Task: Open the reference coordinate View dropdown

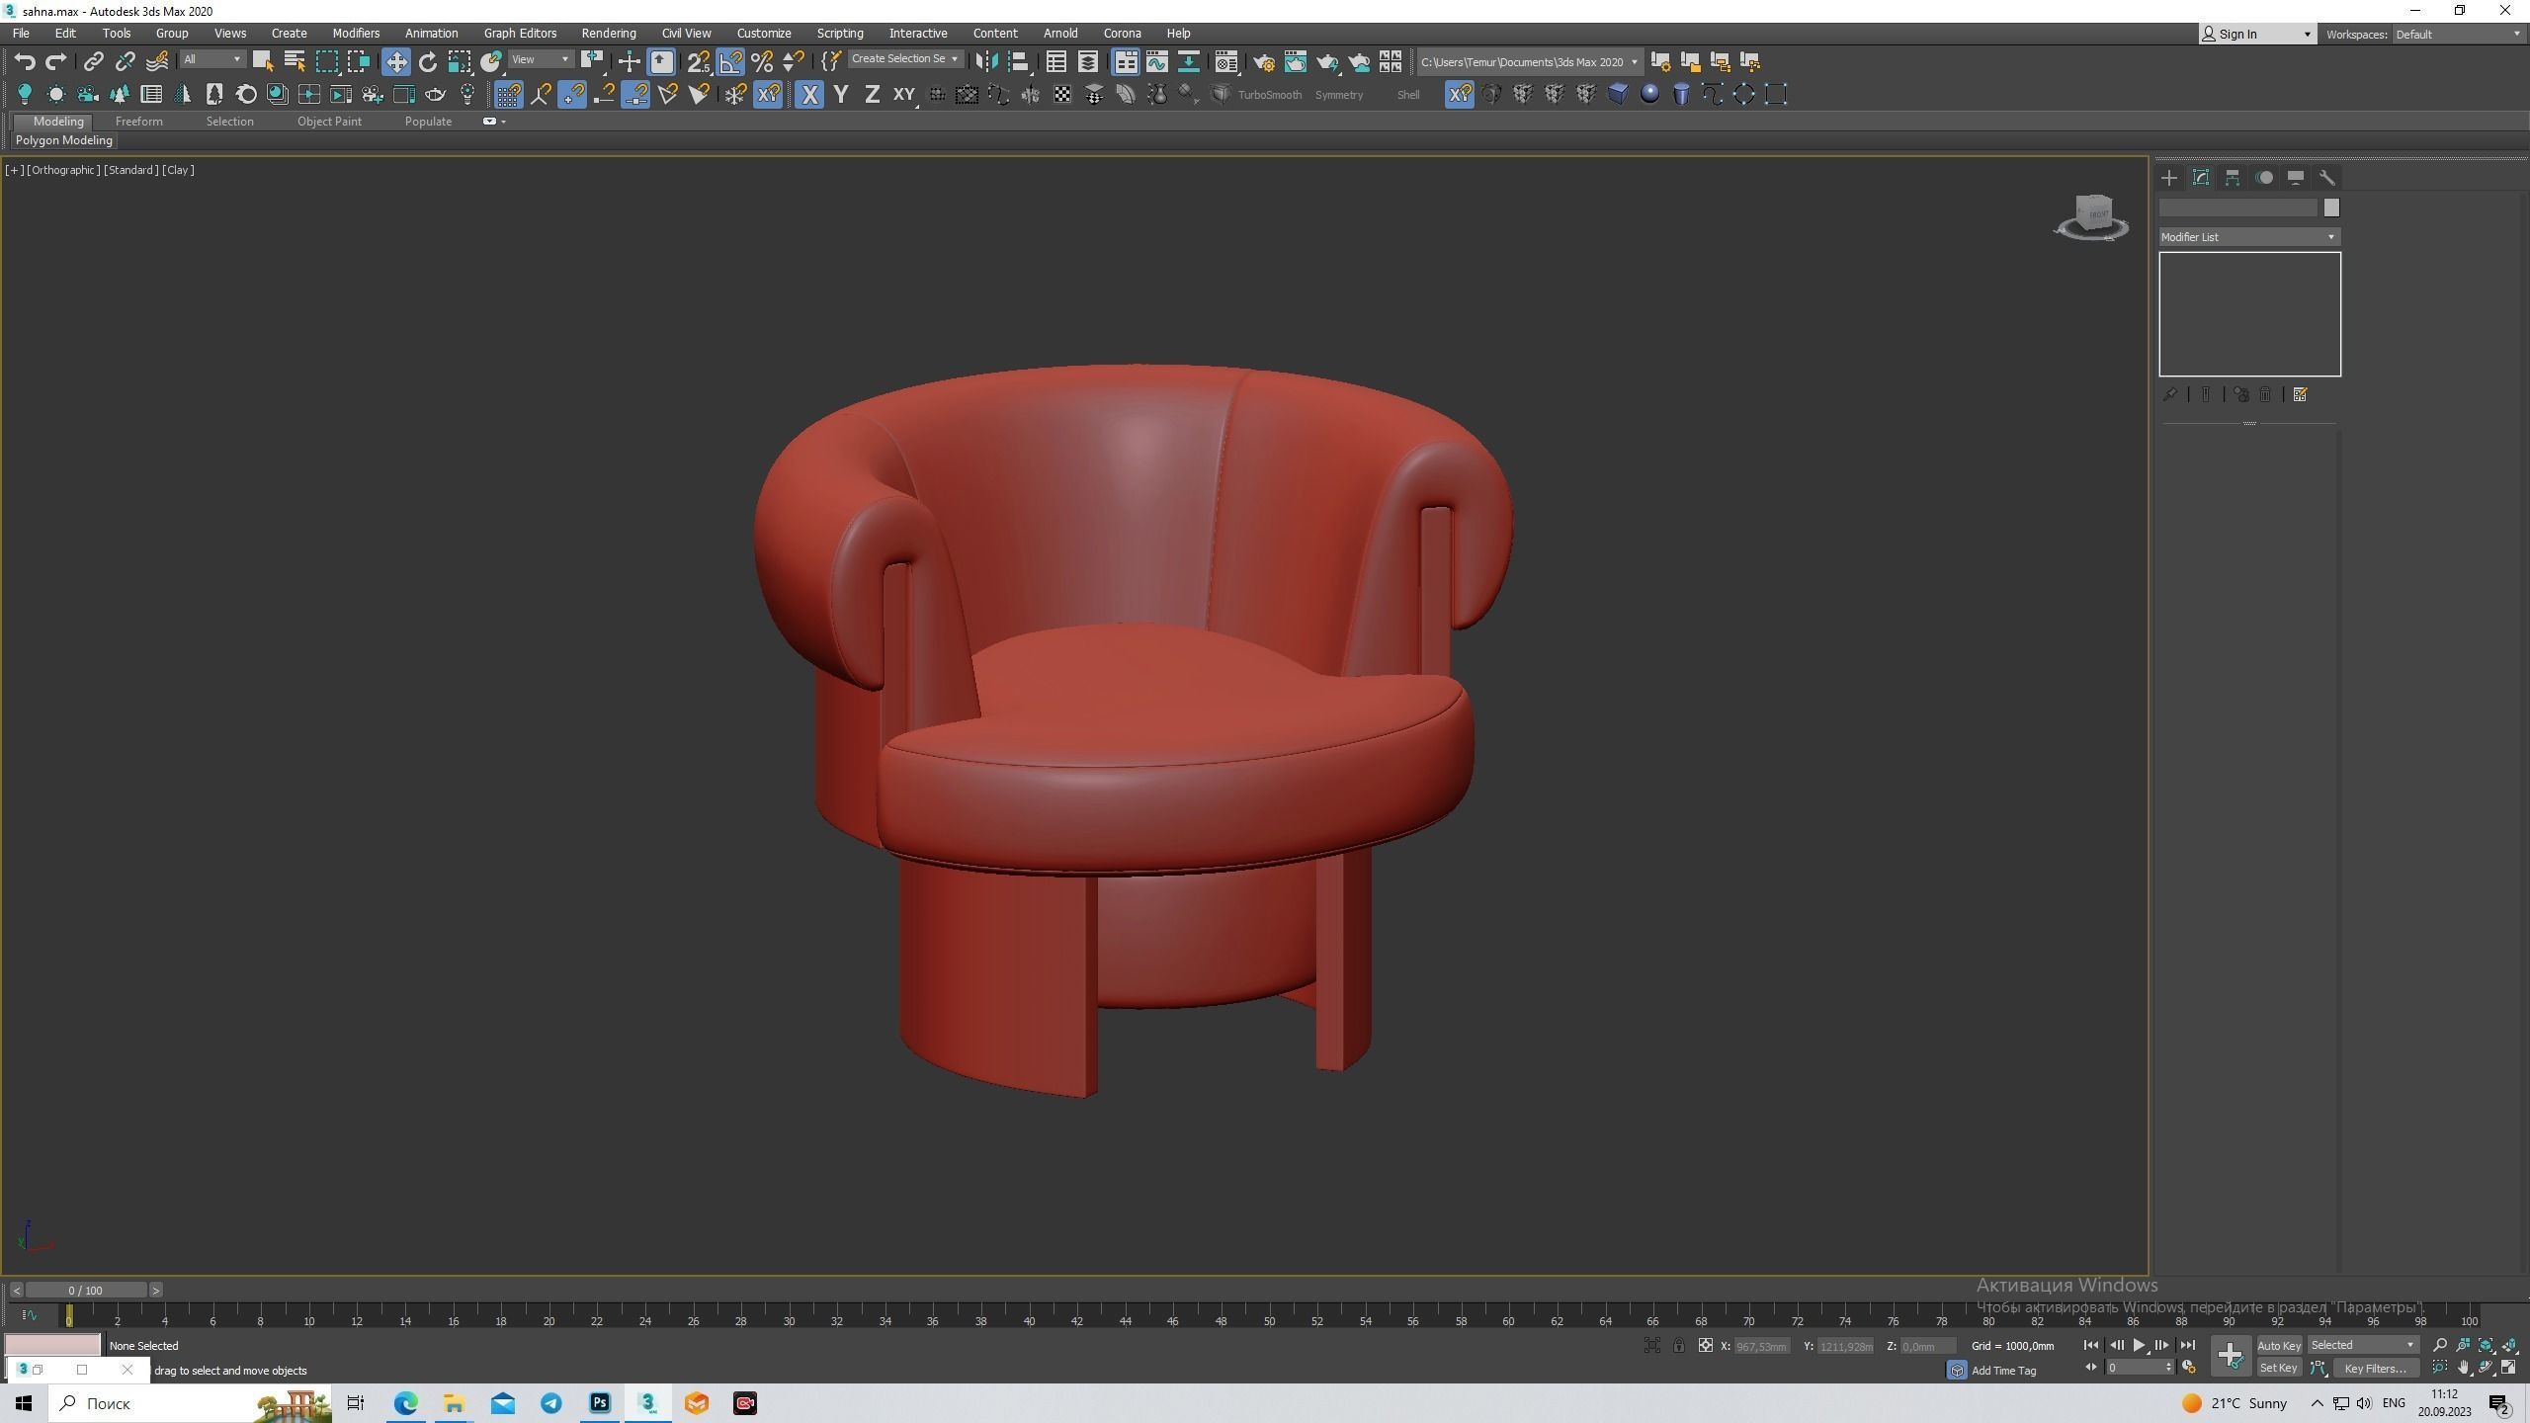Action: pos(541,60)
